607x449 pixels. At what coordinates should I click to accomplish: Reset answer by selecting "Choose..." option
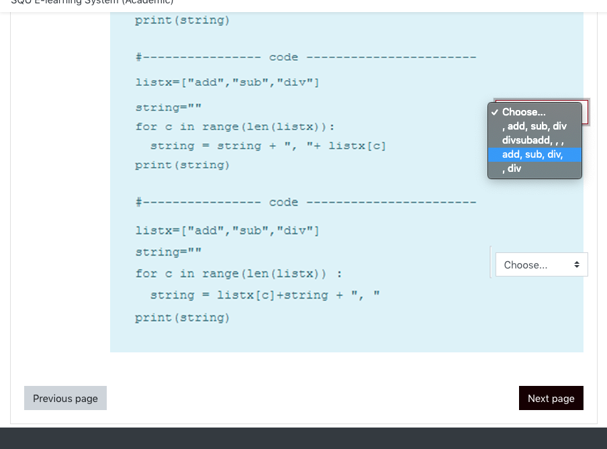point(524,111)
